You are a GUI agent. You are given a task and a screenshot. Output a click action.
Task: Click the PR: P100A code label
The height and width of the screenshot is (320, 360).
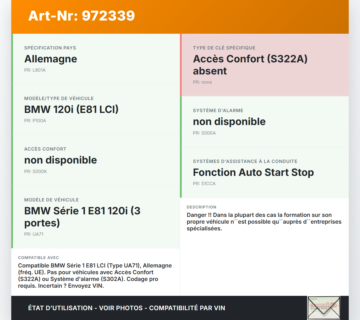[x=35, y=121]
